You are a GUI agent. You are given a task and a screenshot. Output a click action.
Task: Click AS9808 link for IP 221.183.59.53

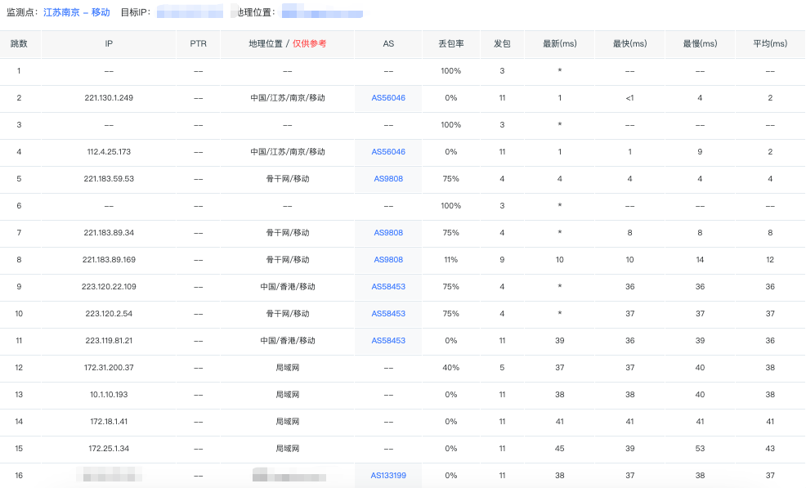[388, 179]
